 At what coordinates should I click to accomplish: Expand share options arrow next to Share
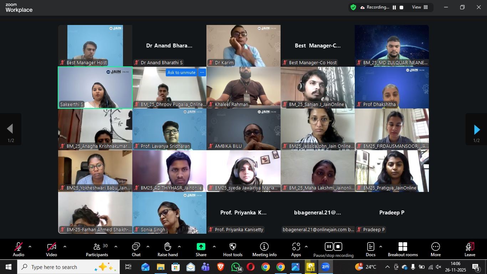[214, 247]
